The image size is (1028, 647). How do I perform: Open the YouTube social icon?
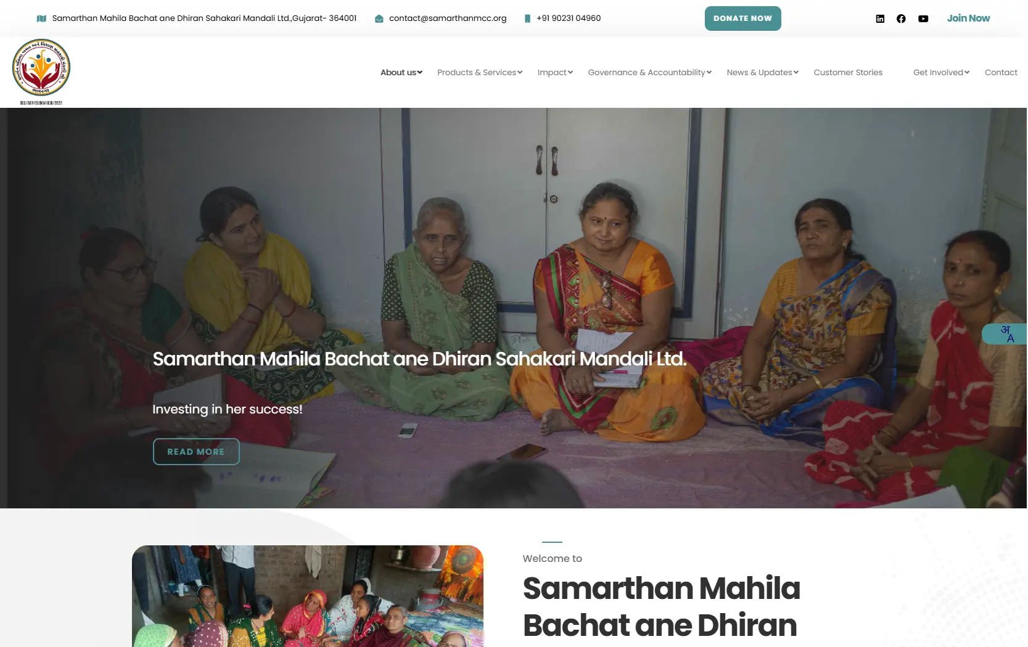[923, 18]
